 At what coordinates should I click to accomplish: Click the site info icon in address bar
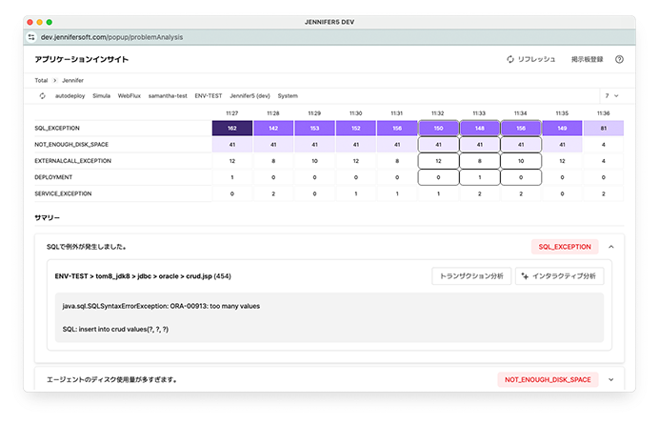(x=31, y=37)
